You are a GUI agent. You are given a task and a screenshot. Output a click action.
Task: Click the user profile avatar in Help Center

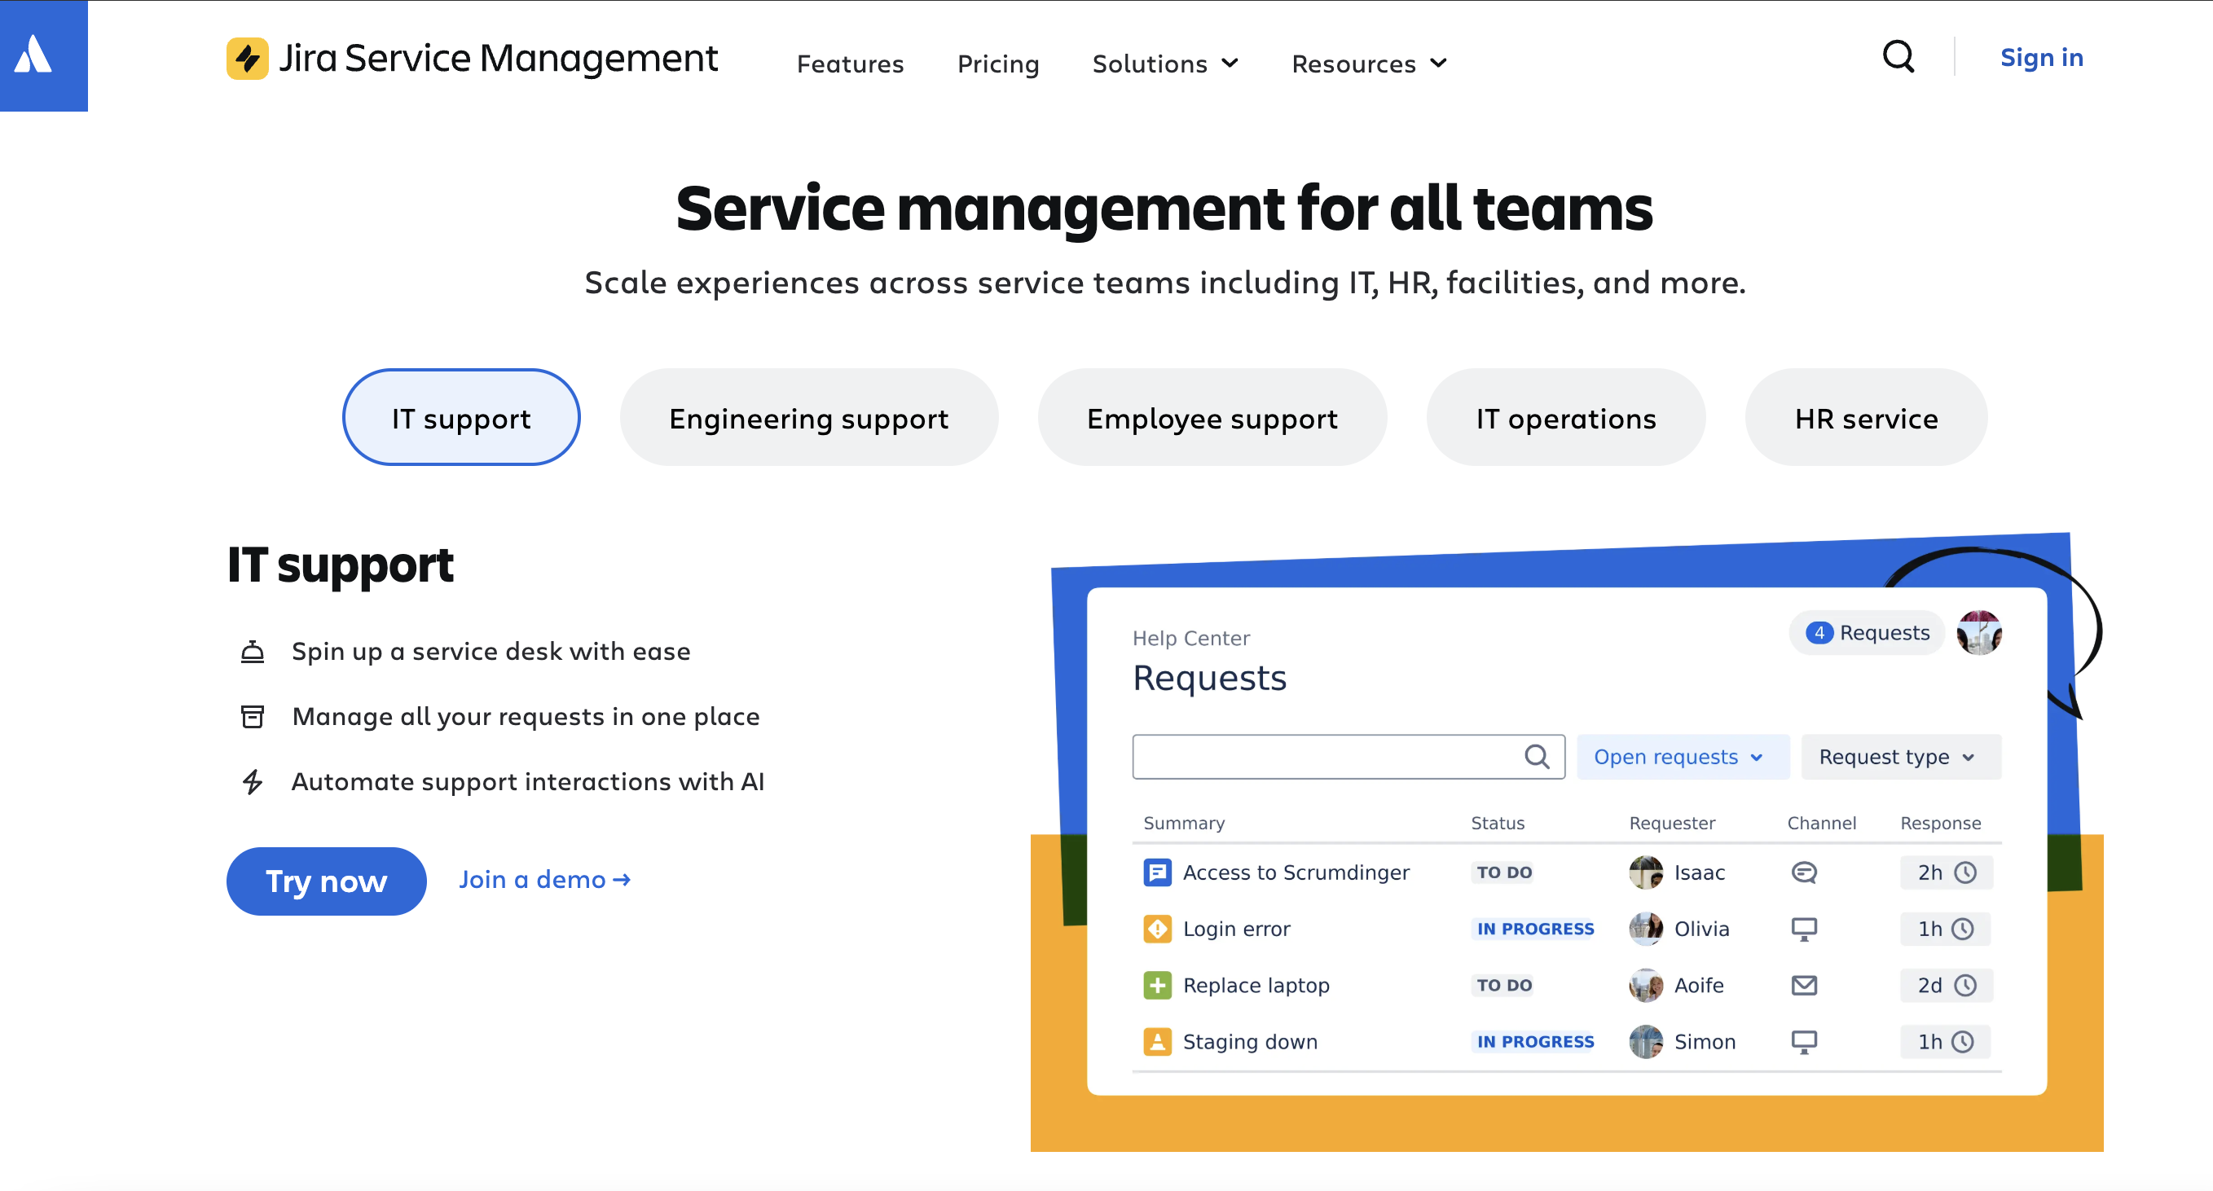(x=1979, y=633)
